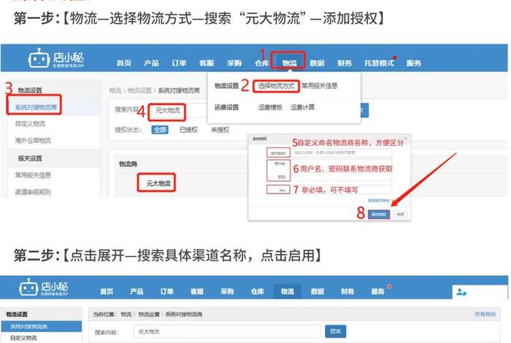Click 物流设置 breadcrumb in step two 当前位置 bar
This screenshot has width=511, height=343.
tap(149, 315)
